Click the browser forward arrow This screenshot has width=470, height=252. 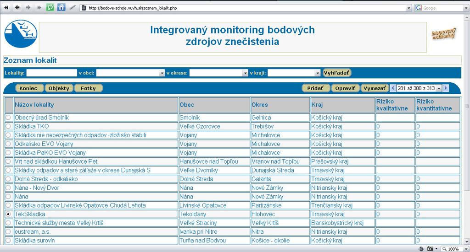28,8
